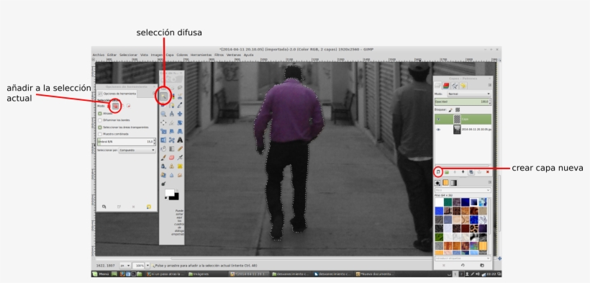Select the Eraser tool
This screenshot has width=590, height=283.
[x=171, y=158]
